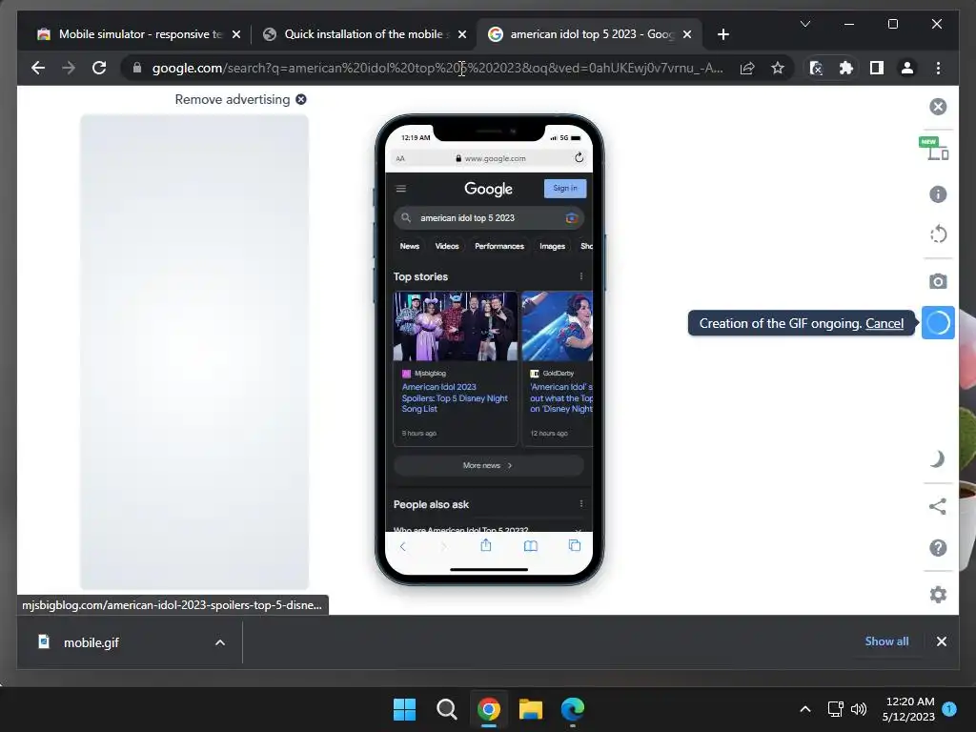Viewport: 976px width, 732px height.
Task: Expand the Who are American Idol Top 5 question
Action: [489, 528]
